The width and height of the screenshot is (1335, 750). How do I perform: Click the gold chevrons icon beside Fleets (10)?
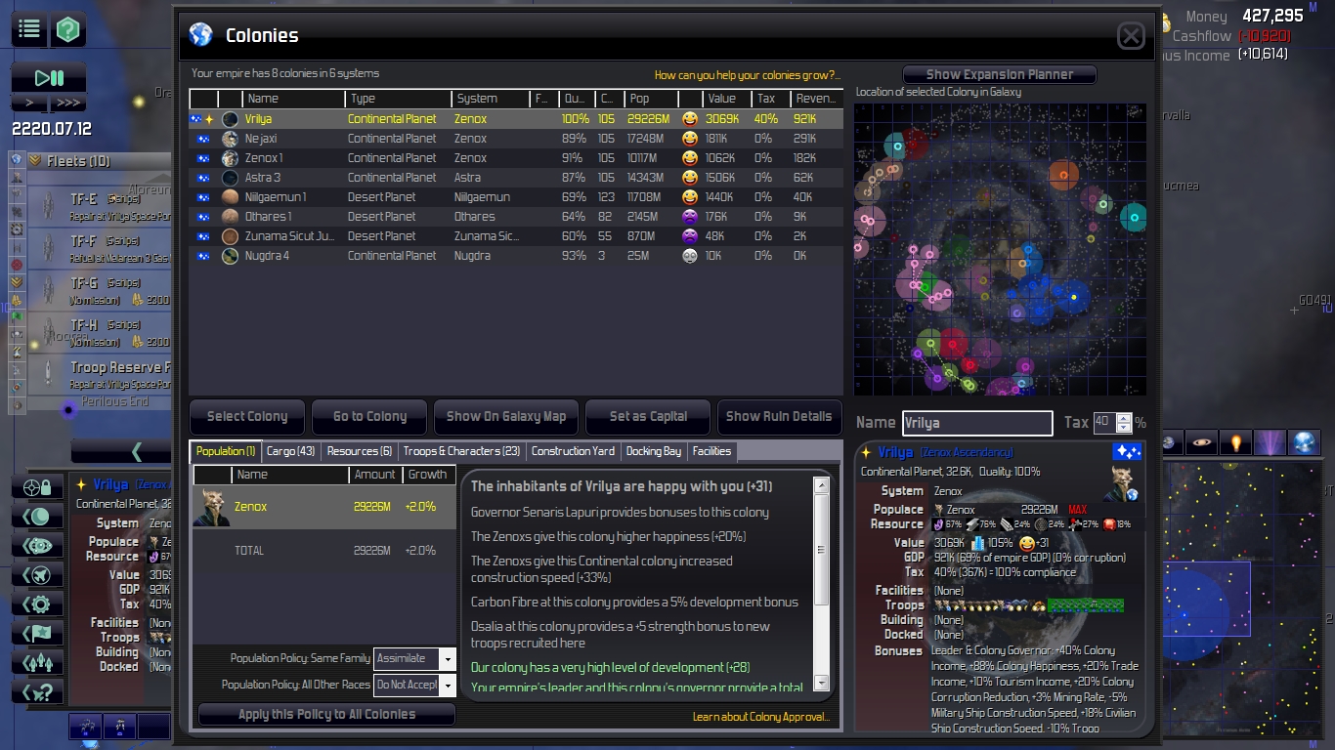[35, 161]
